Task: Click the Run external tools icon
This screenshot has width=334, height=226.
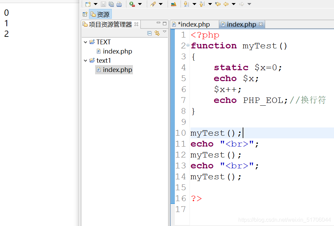Action: (132, 4)
